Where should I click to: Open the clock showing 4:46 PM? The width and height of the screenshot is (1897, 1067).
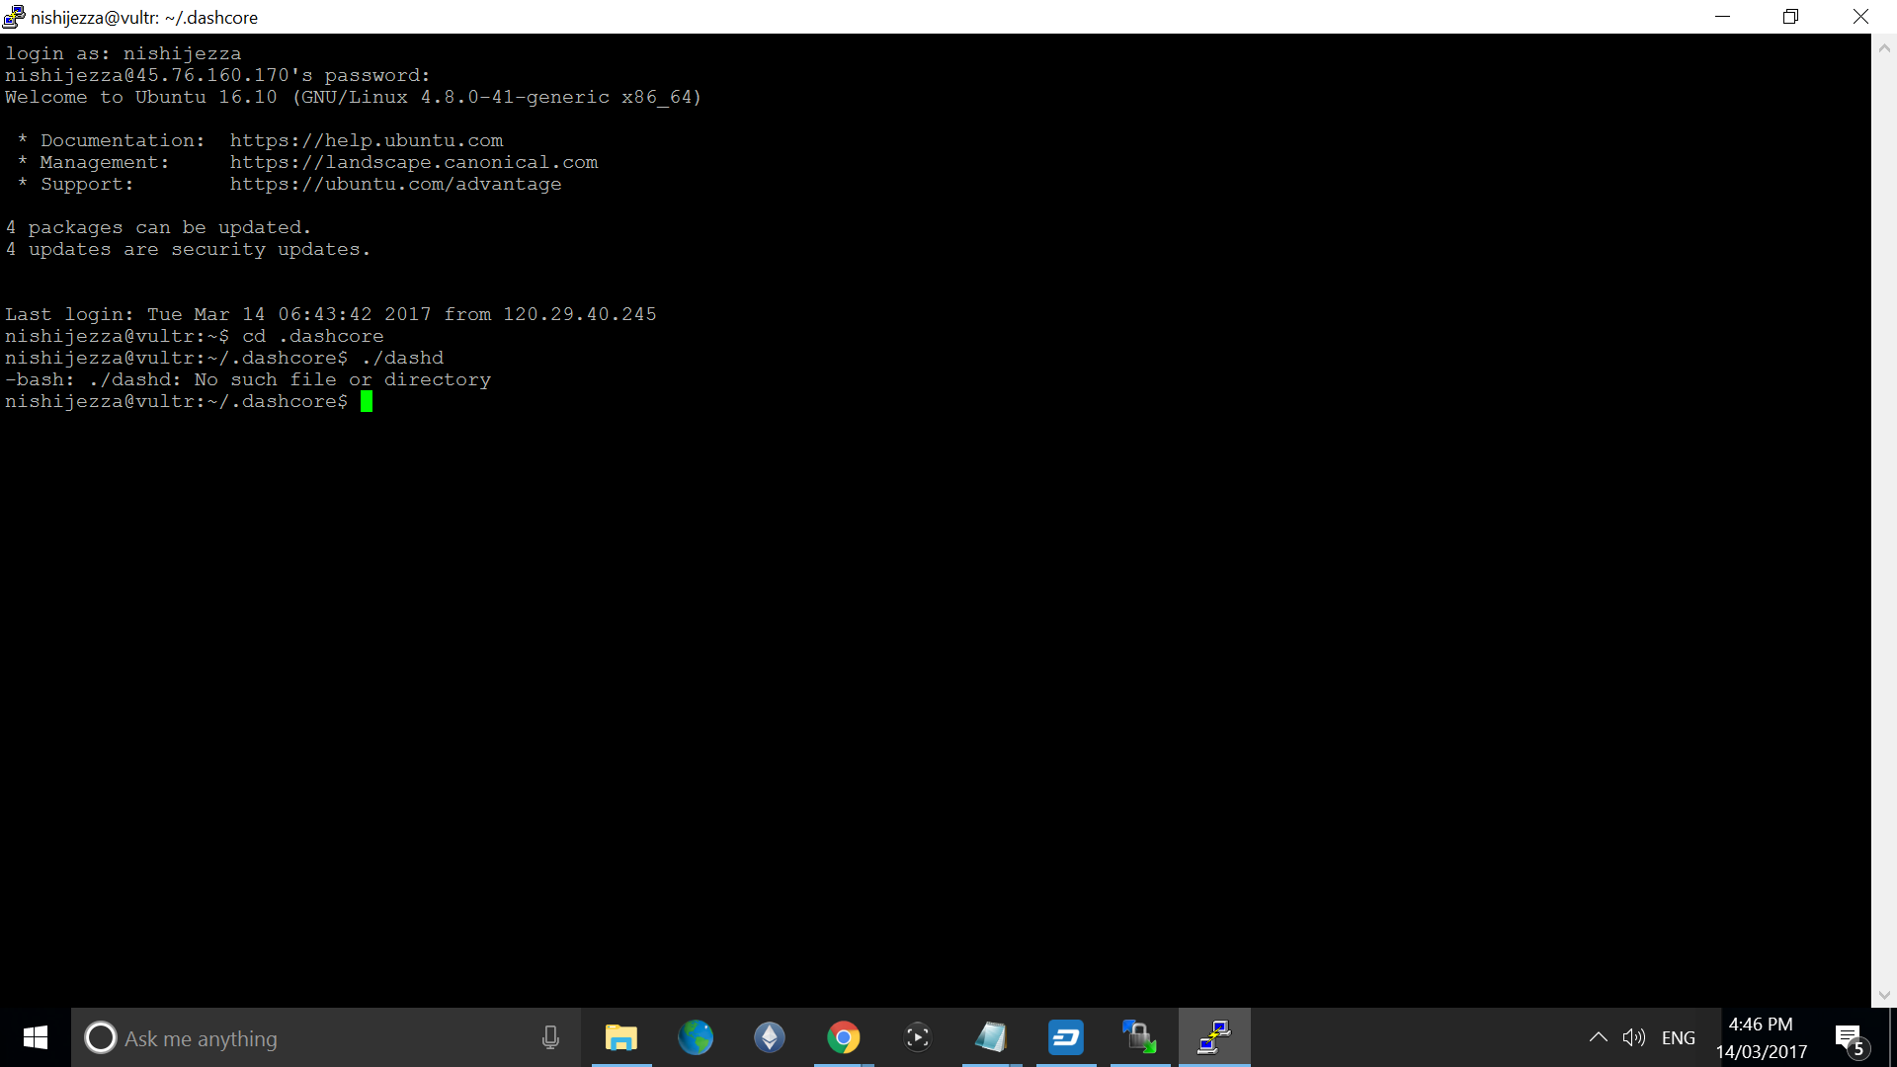(x=1762, y=1037)
